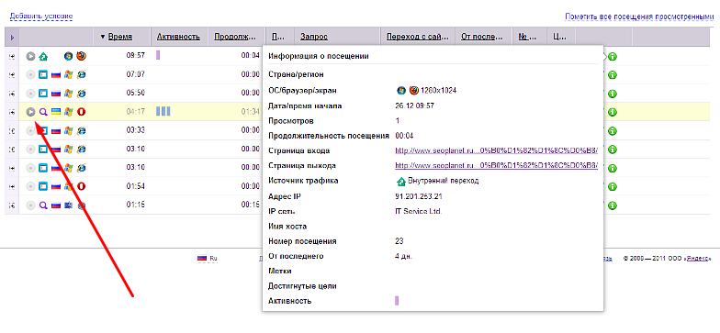Sort table by Запрос column
The width and height of the screenshot is (720, 333).
[314, 37]
